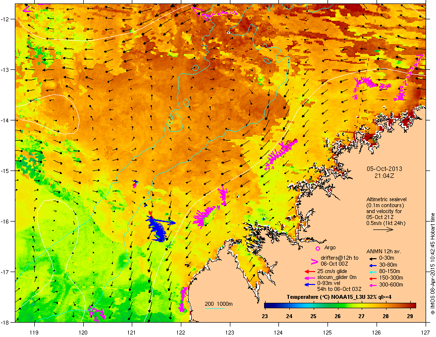Click the latitude axis label -13
Screen dimensions: 436x337
(x=6, y=69)
